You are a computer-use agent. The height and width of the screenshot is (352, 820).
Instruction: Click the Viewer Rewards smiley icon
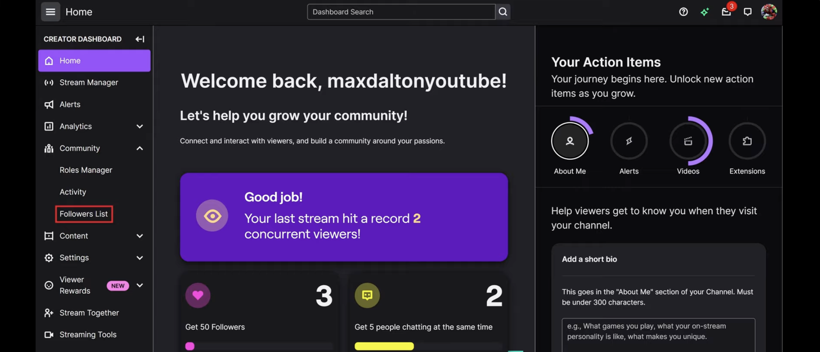click(49, 285)
